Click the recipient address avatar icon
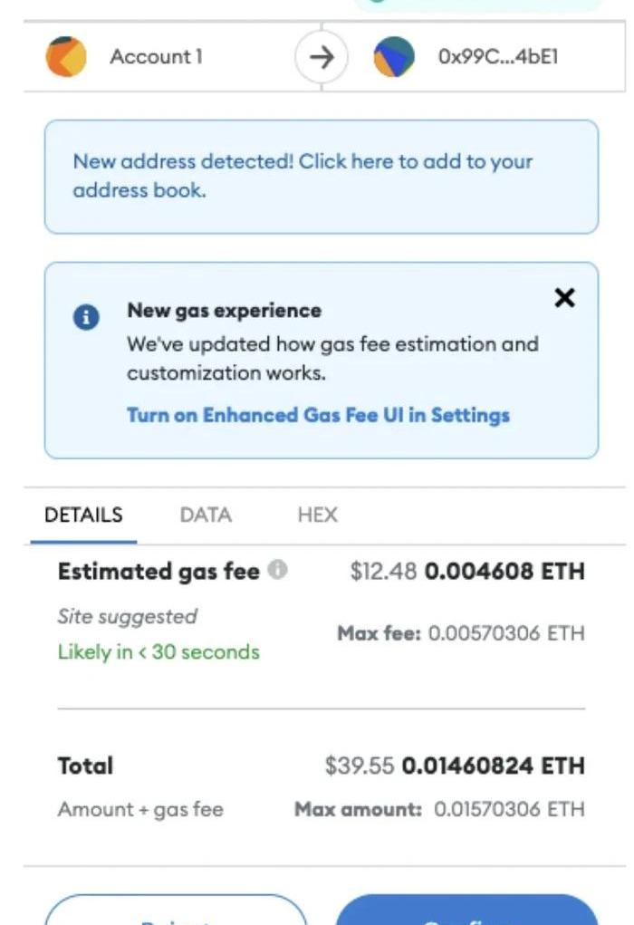 pyautogui.click(x=394, y=57)
